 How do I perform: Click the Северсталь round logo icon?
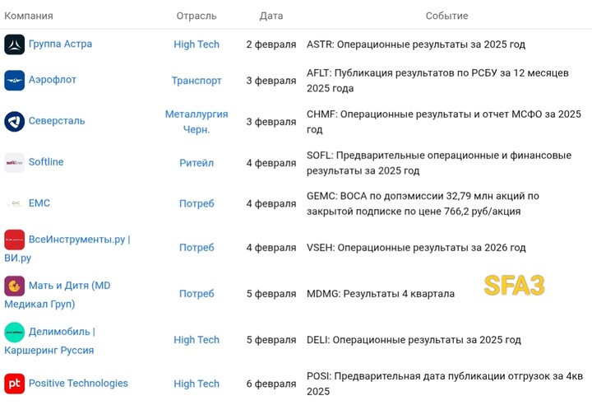(14, 122)
